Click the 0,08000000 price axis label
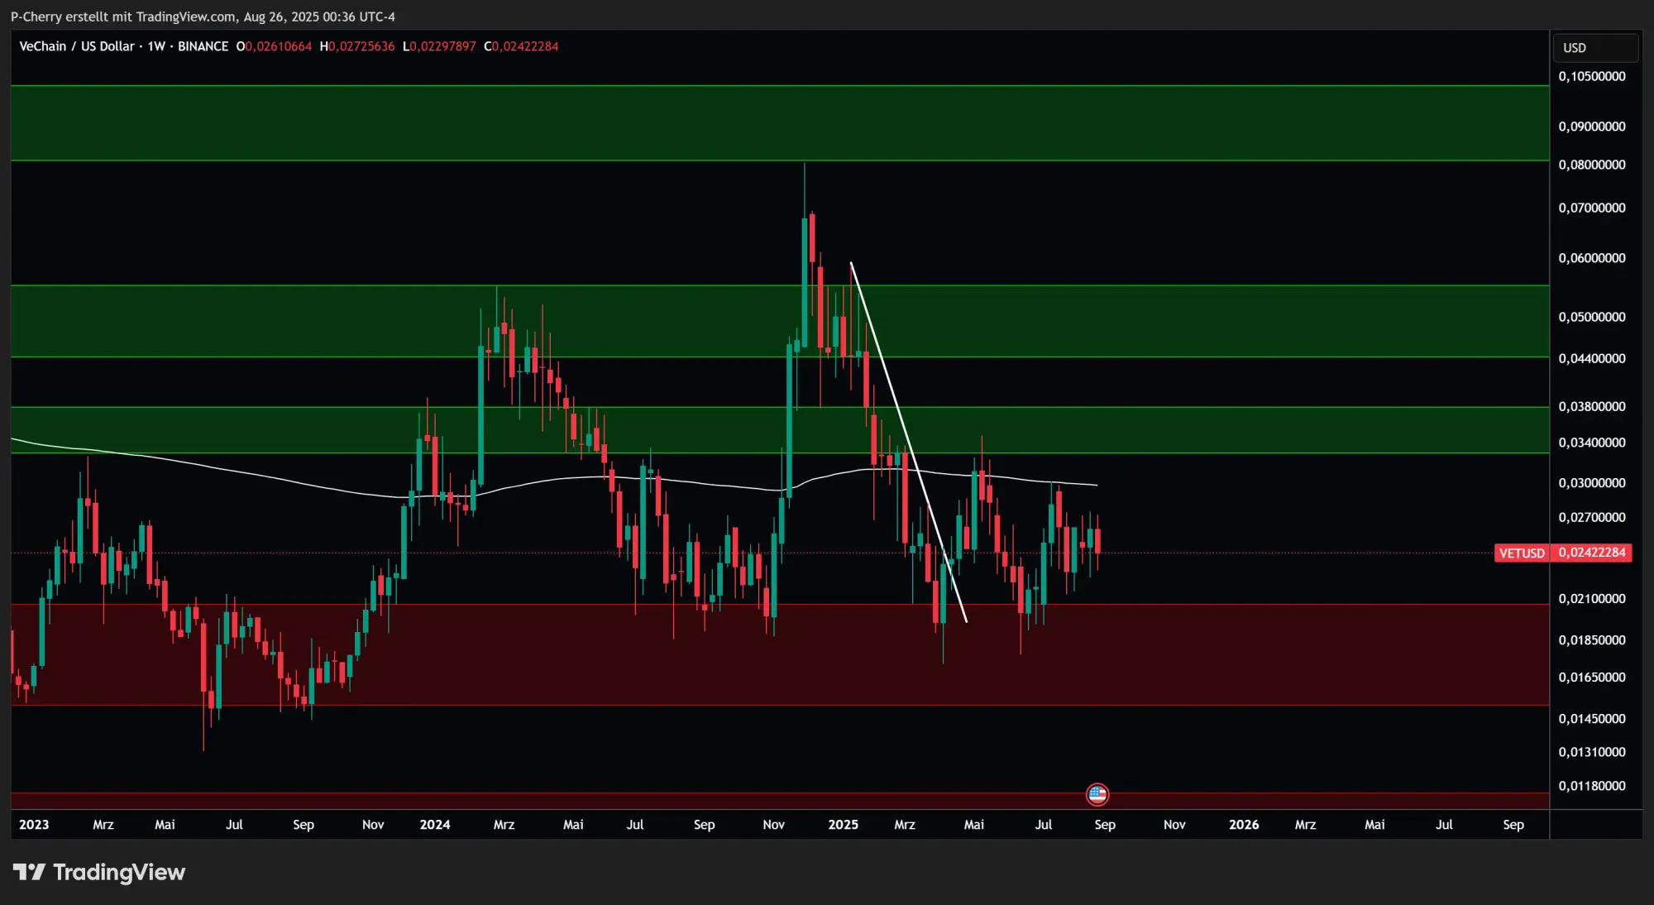 (x=1592, y=165)
